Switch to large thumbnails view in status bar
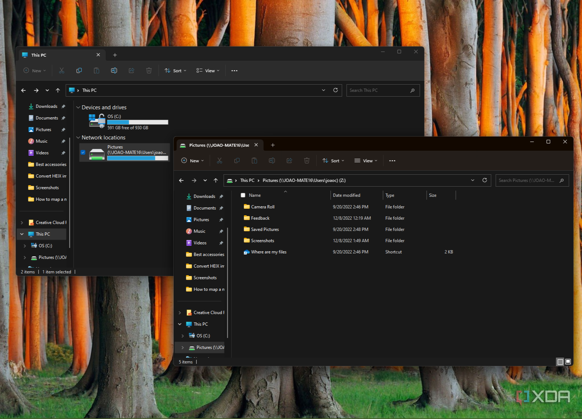Image resolution: width=582 pixels, height=419 pixels. [x=568, y=362]
